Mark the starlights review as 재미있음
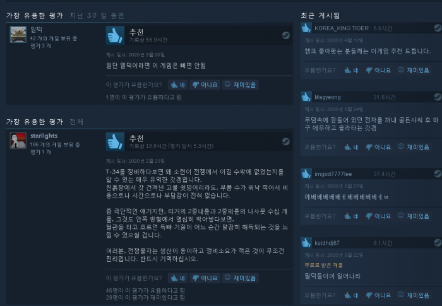This screenshot has height=306, width=442. (x=241, y=278)
